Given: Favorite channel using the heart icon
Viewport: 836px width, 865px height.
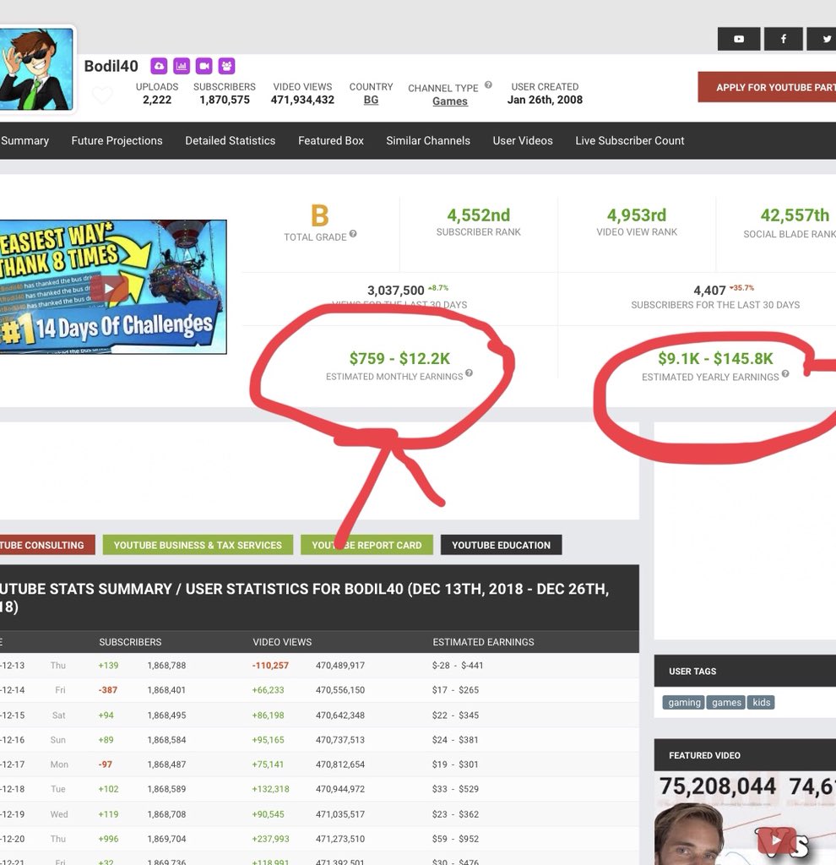Looking at the screenshot, I should [102, 95].
